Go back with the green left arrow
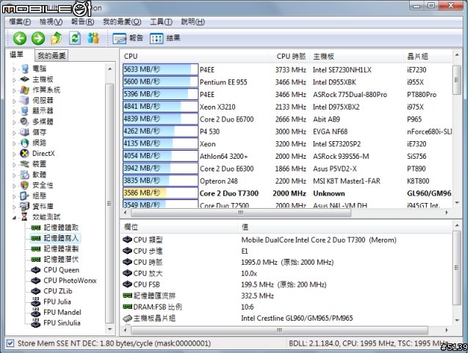 (x=20, y=38)
